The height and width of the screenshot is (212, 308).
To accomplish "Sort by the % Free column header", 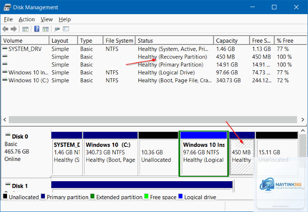I will click(290, 40).
